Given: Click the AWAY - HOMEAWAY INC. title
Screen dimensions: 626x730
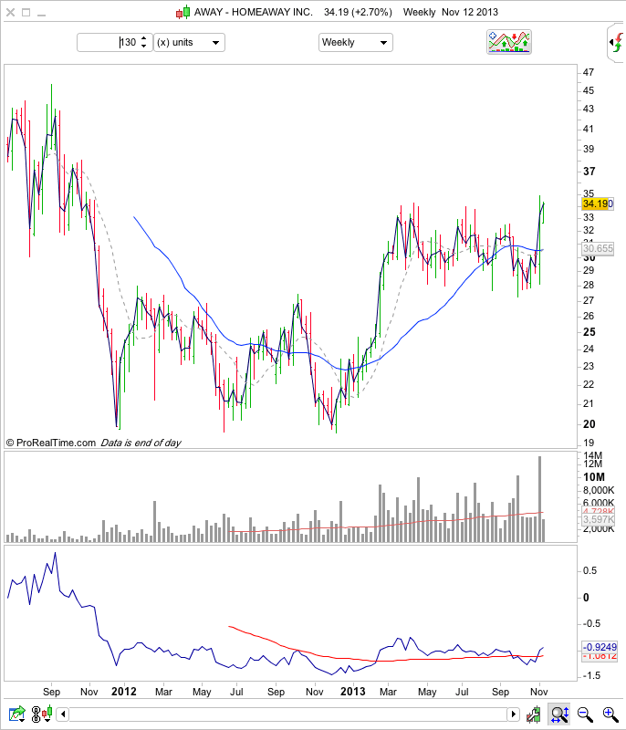Looking at the screenshot, I should [x=253, y=13].
